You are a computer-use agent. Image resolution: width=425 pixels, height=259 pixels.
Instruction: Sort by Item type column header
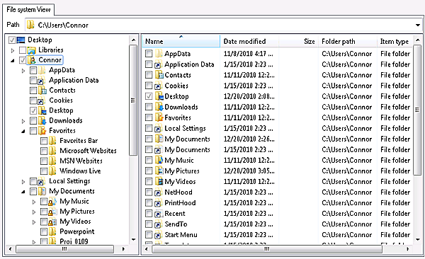point(395,41)
